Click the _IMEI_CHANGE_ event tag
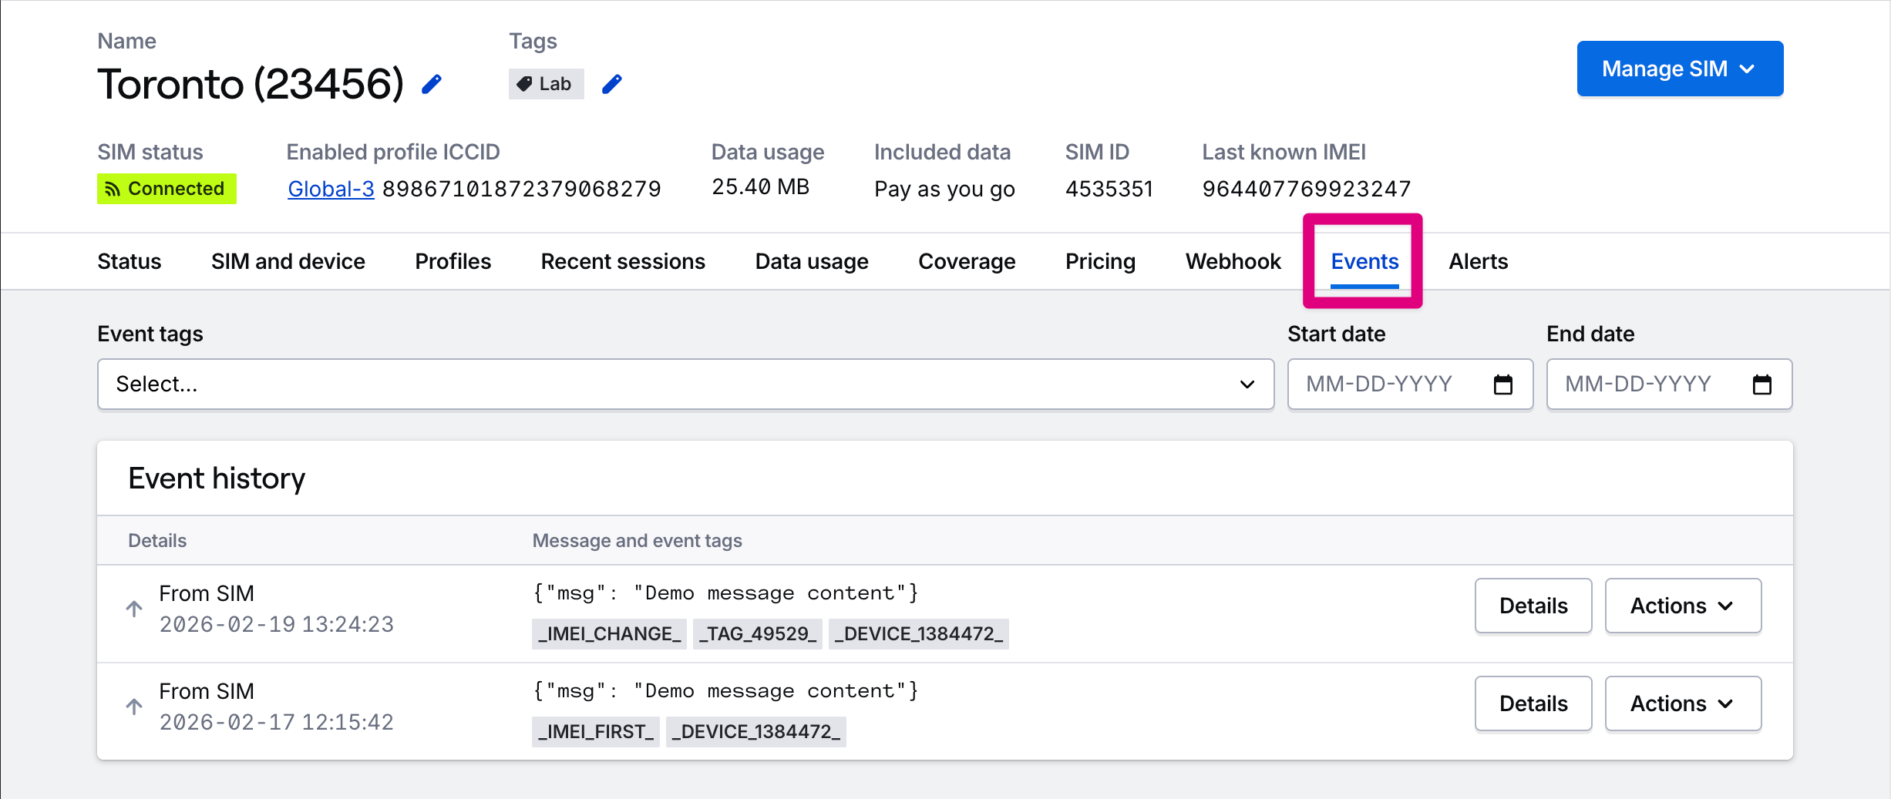Image resolution: width=1891 pixels, height=799 pixels. [609, 634]
